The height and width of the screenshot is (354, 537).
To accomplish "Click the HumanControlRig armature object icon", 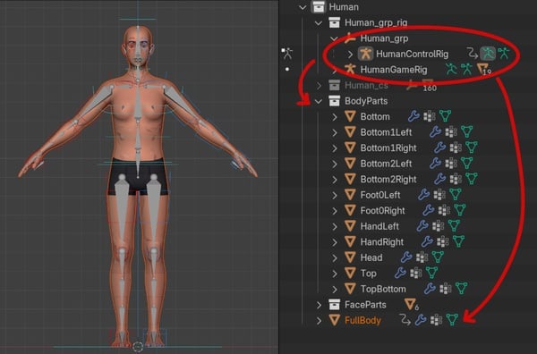I will click(365, 54).
